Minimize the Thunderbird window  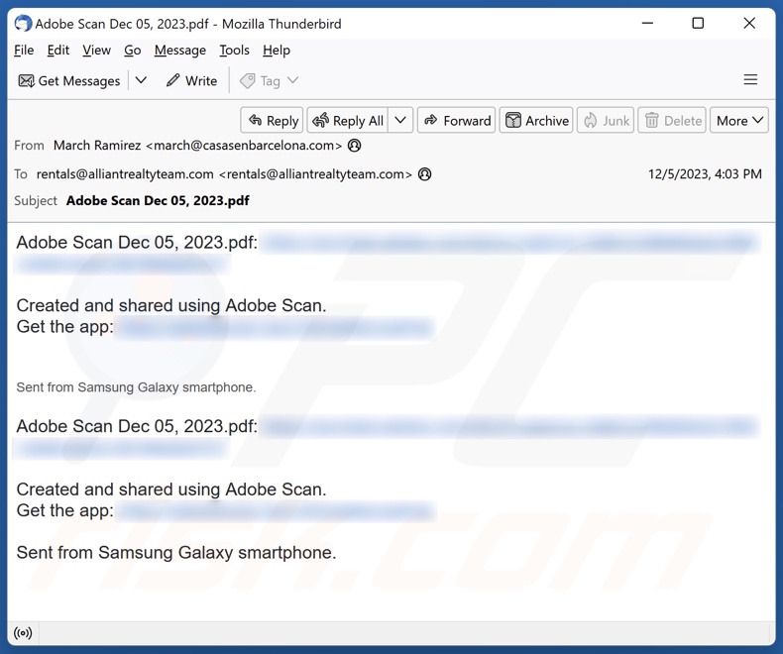click(647, 23)
